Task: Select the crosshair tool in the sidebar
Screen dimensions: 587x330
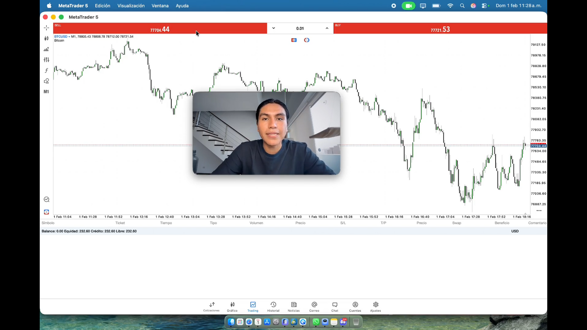Action: [46, 28]
